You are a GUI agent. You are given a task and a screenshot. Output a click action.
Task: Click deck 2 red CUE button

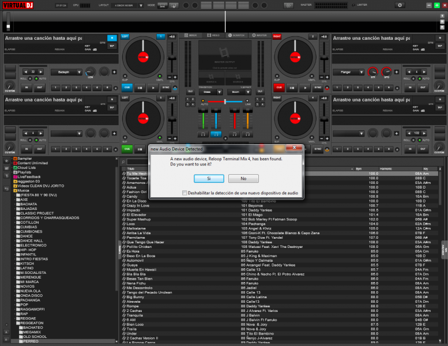(279, 88)
